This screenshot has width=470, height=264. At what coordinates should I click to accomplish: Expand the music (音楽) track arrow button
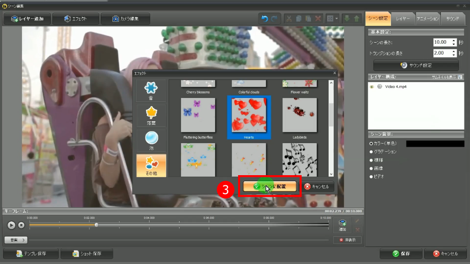click(x=16, y=240)
